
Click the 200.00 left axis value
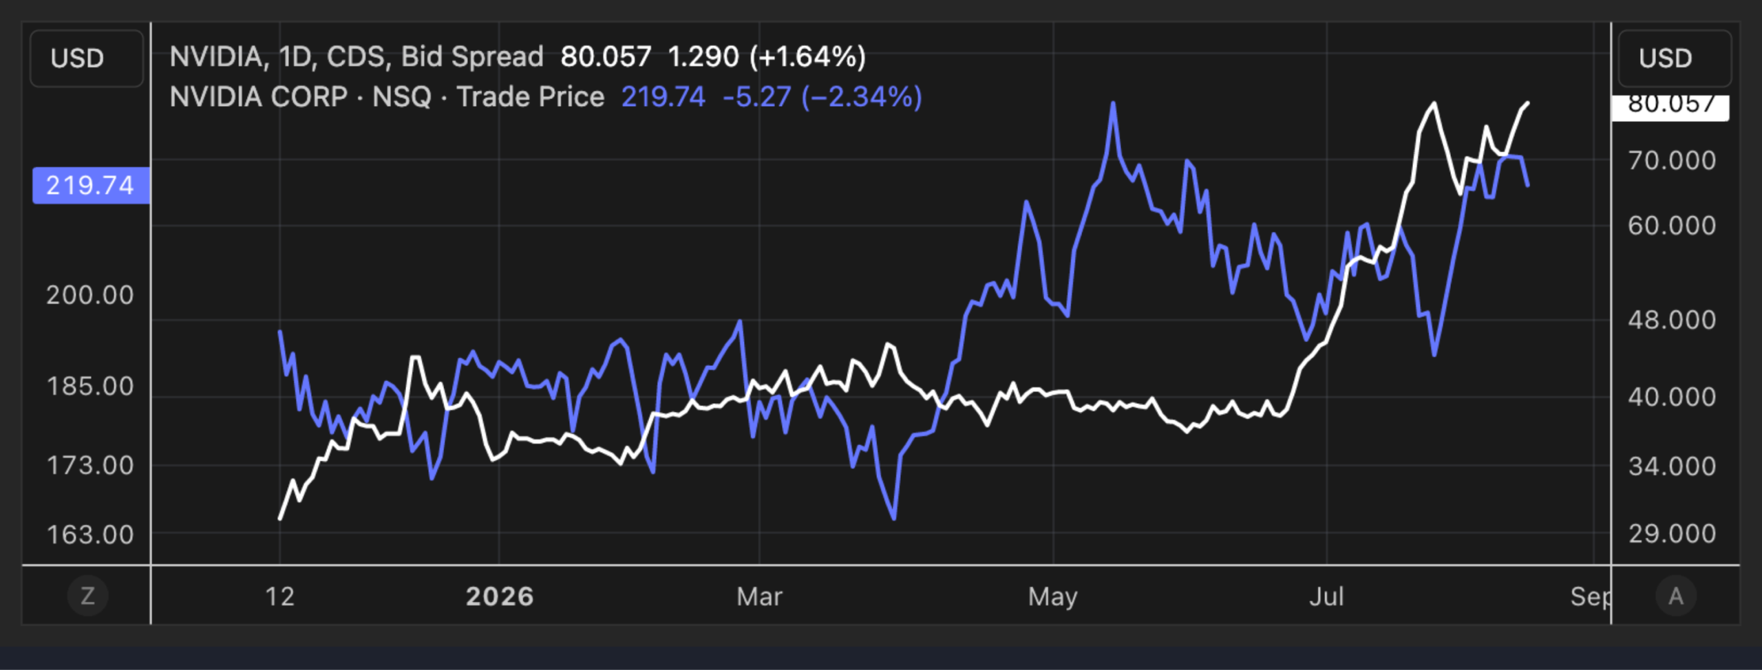(x=89, y=295)
